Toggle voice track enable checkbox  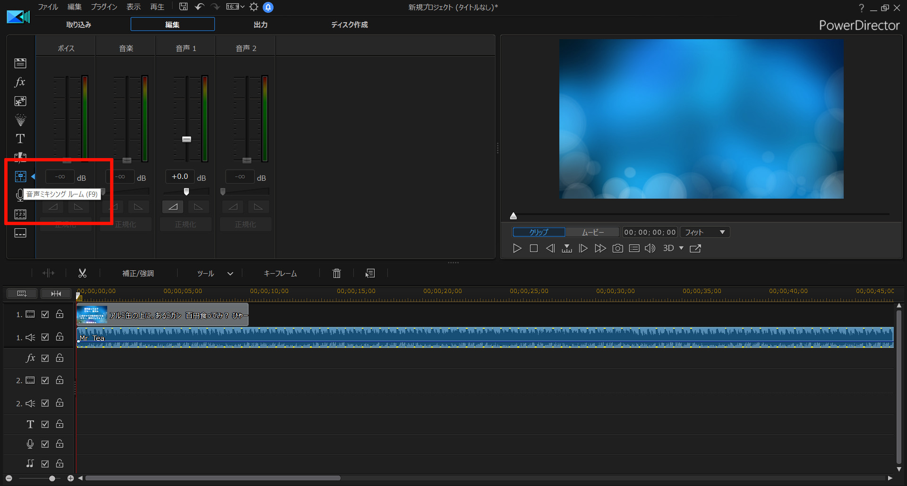[x=45, y=444]
